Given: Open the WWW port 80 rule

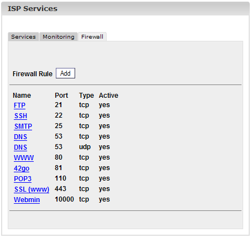Looking at the screenshot, I should (24, 158).
